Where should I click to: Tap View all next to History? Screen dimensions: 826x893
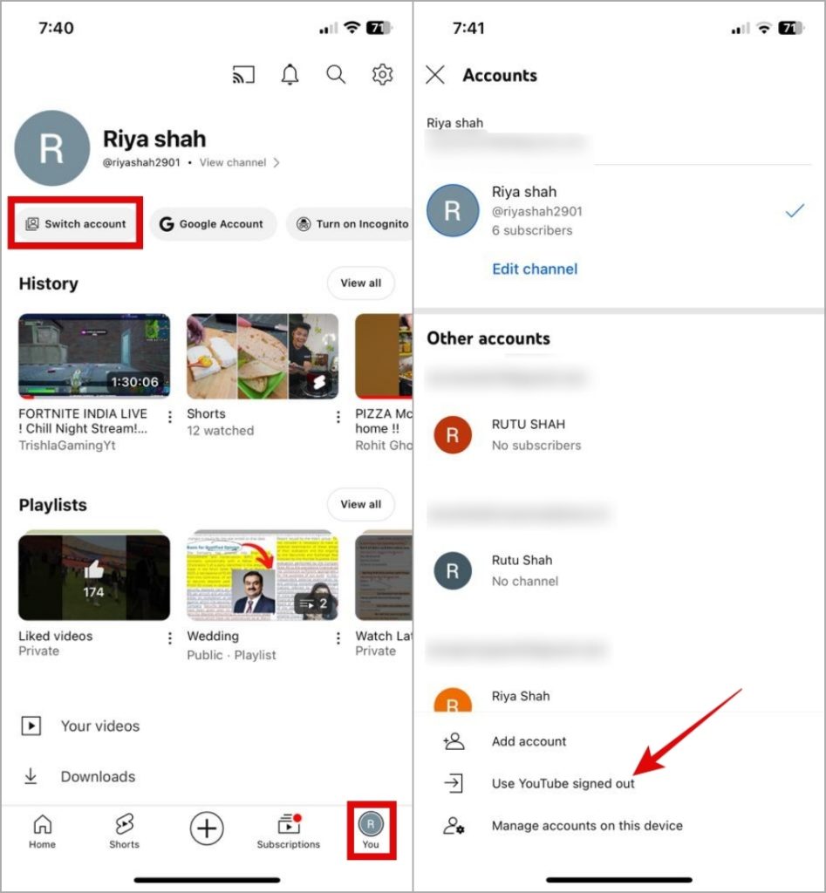[x=360, y=283]
